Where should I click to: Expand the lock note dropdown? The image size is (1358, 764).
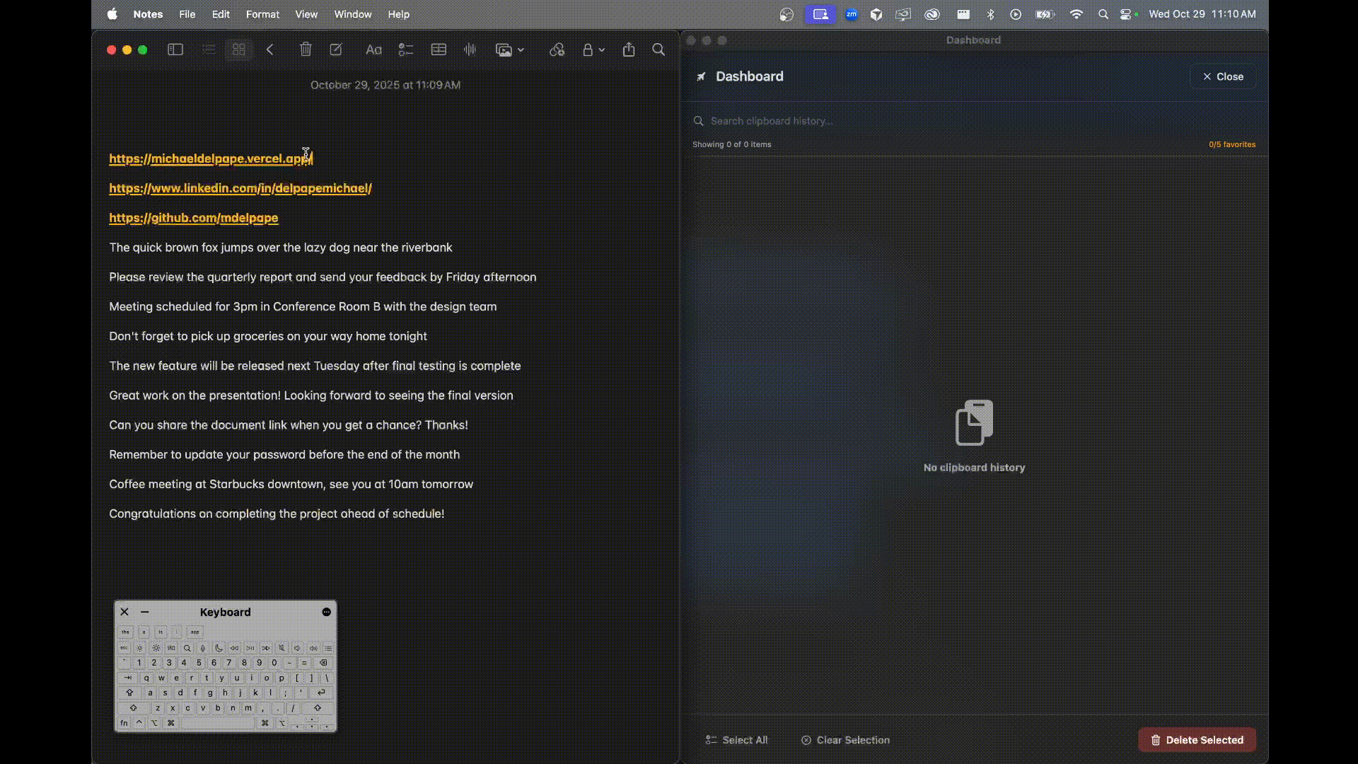pos(602,50)
